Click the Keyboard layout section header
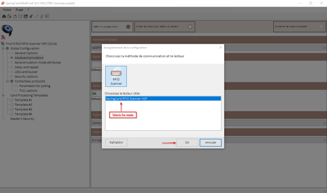 click(x=209, y=39)
